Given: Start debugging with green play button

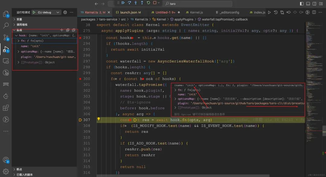Looking at the screenshot, I should (x=34, y=12).
